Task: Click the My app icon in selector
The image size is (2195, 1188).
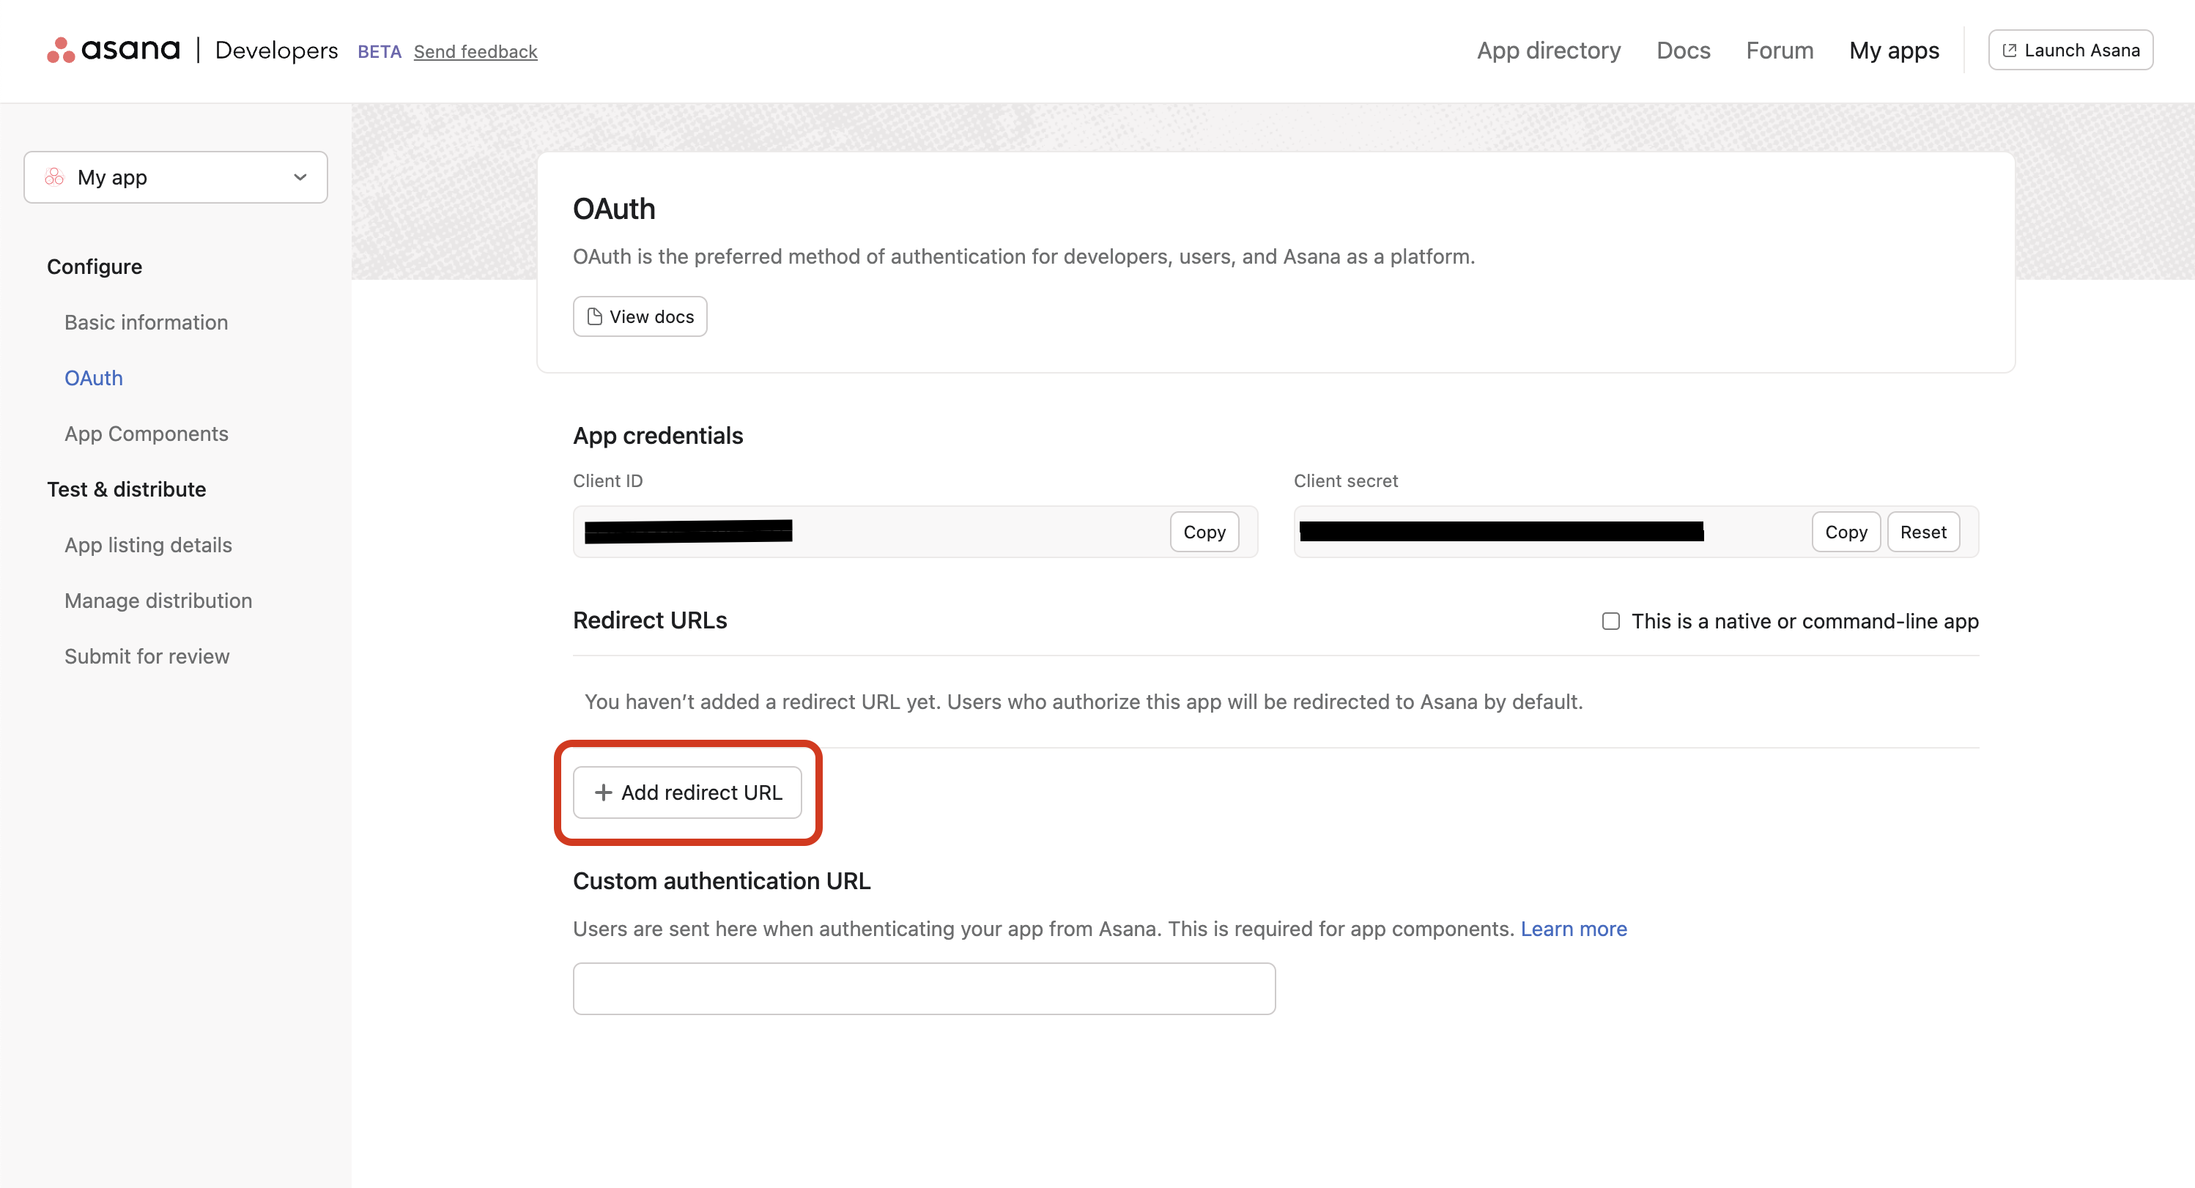Action: point(54,177)
